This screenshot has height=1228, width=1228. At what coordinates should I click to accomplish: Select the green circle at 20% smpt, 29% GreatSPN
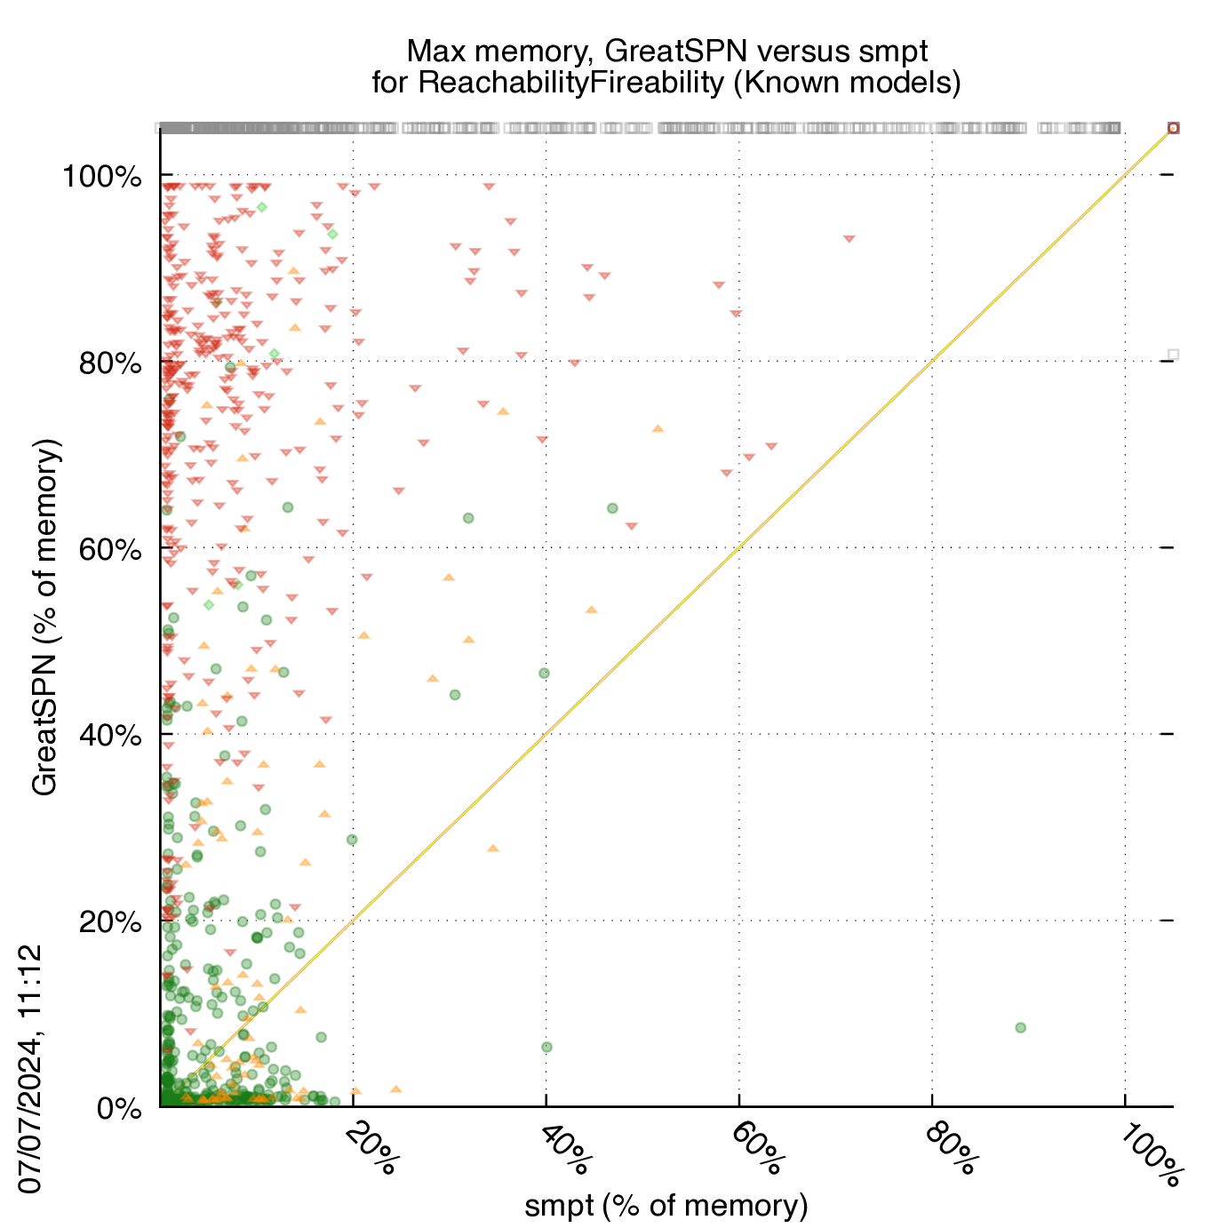coord(352,840)
